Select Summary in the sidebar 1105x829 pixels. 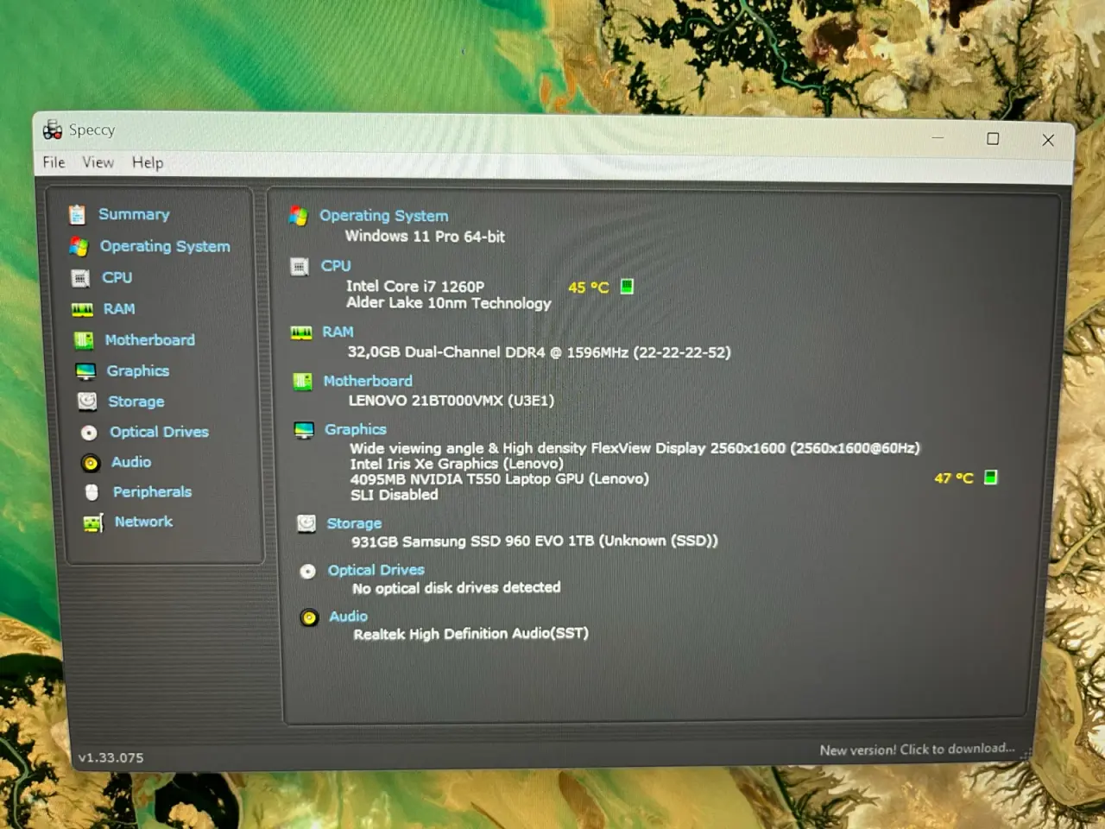[134, 214]
